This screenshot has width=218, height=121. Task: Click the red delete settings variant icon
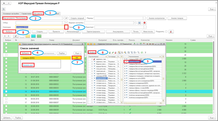point(144,23)
